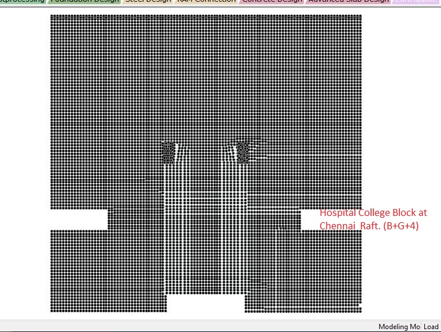Screen dimensions: 441x332
Task: Click the right dense refined mesh cluster
Action: point(243,151)
